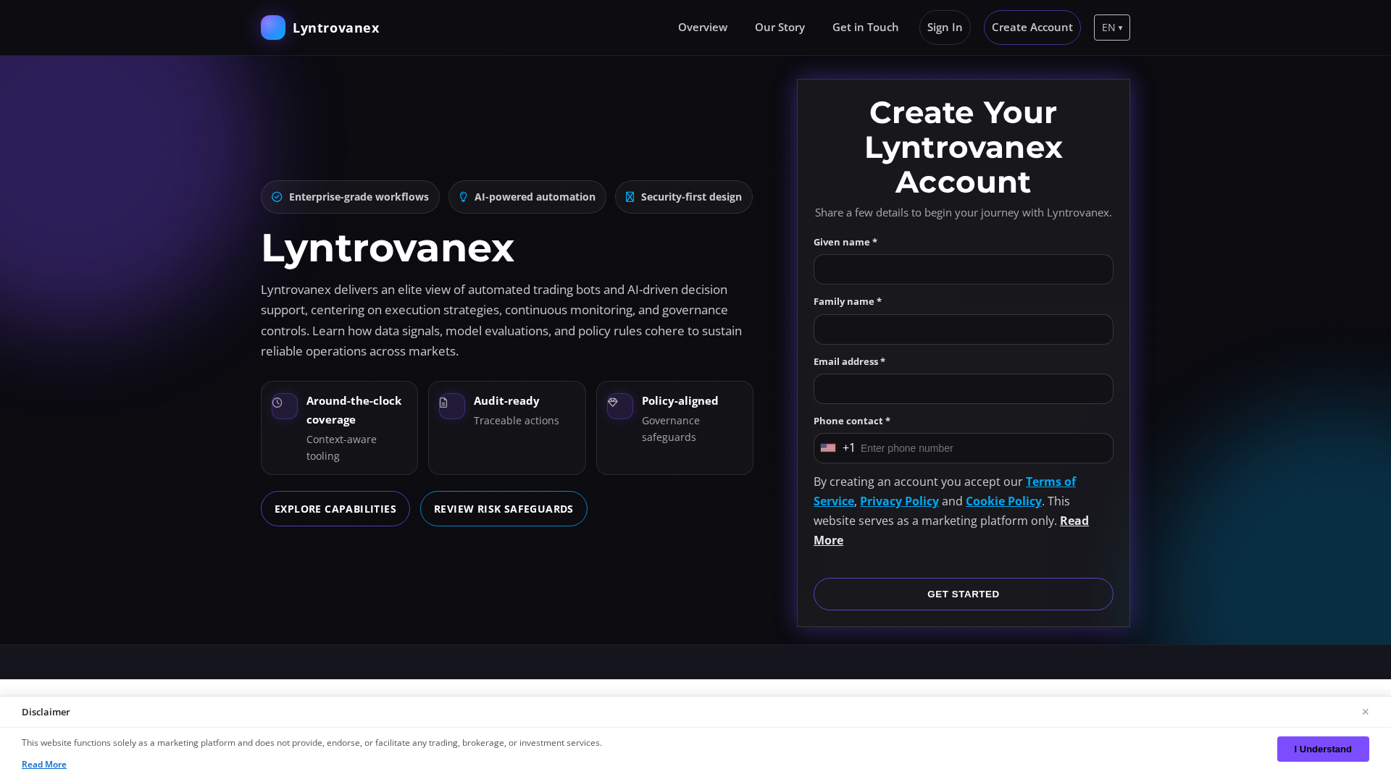
Task: Open the Get in Touch nav item
Action: (865, 28)
